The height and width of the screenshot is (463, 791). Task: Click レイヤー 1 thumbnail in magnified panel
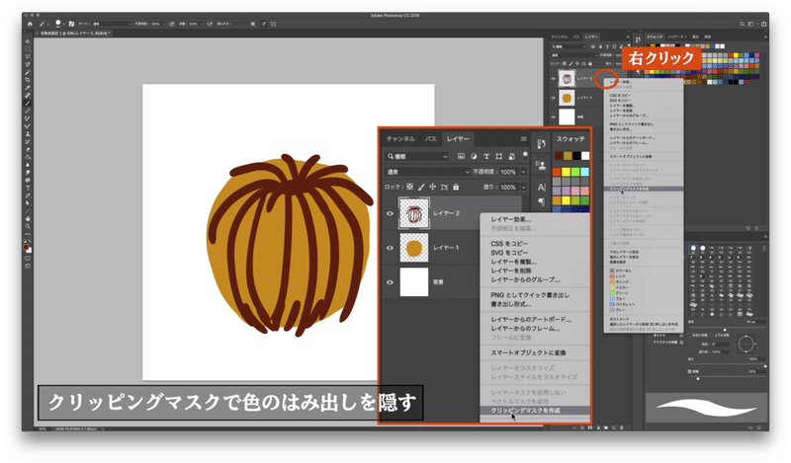click(x=414, y=248)
